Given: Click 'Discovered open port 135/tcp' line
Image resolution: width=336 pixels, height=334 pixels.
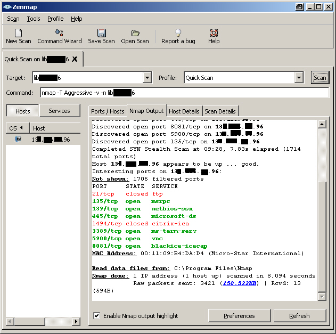Looking at the screenshot, I should tap(176, 142).
